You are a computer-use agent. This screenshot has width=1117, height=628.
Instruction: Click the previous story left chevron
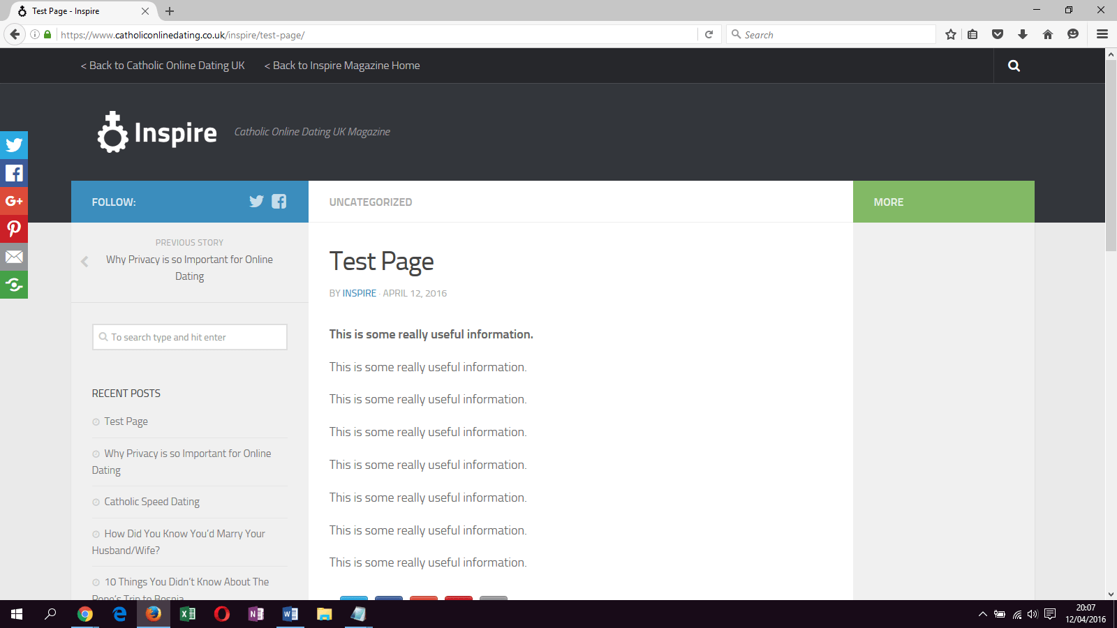tap(84, 262)
